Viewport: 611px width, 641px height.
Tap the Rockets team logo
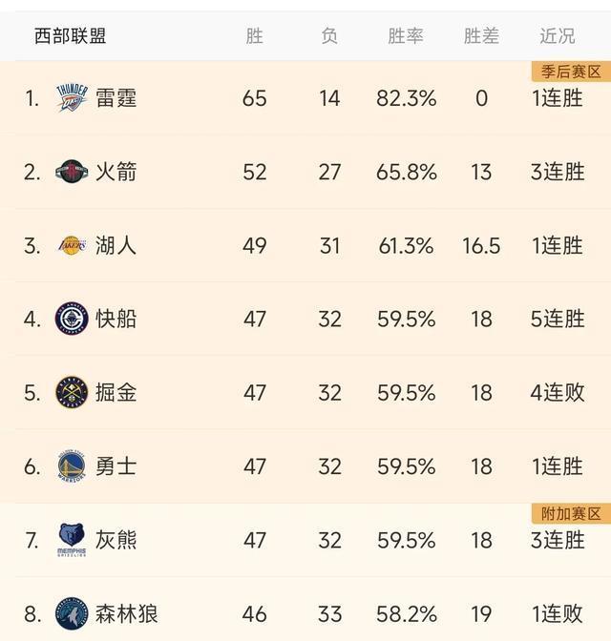[x=72, y=172]
